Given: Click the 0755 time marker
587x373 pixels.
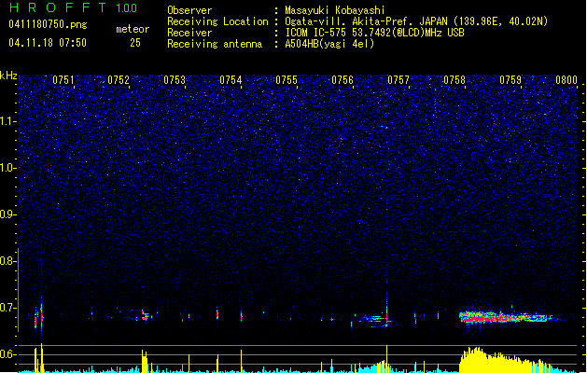Looking at the screenshot, I should 287,80.
